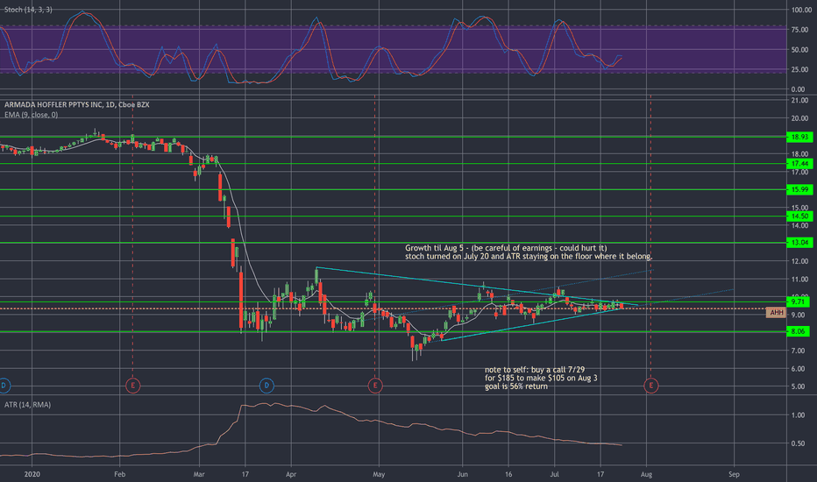817x482 pixels.
Task: Open the EMA (9, close, 0) indicator legend
Action: click(x=32, y=115)
